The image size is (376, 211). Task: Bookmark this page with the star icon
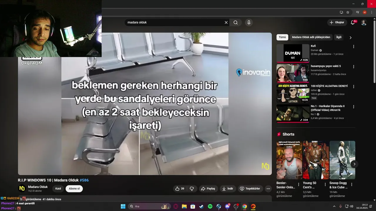[348, 12]
